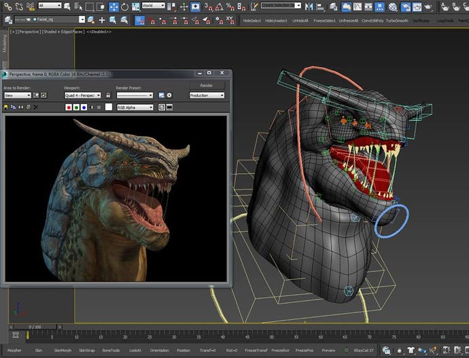Click the Edit Region icon beside Area to Render

36,95
